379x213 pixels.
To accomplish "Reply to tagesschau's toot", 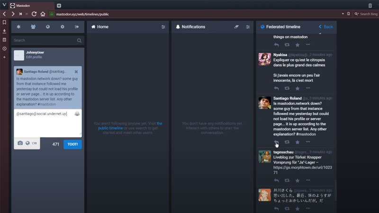I will click(x=277, y=181).
